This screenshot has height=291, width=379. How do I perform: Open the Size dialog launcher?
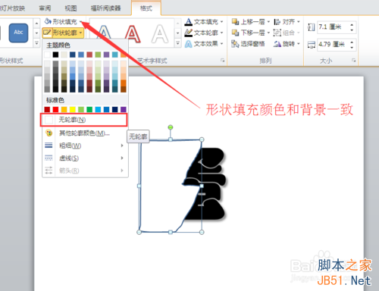(x=354, y=61)
